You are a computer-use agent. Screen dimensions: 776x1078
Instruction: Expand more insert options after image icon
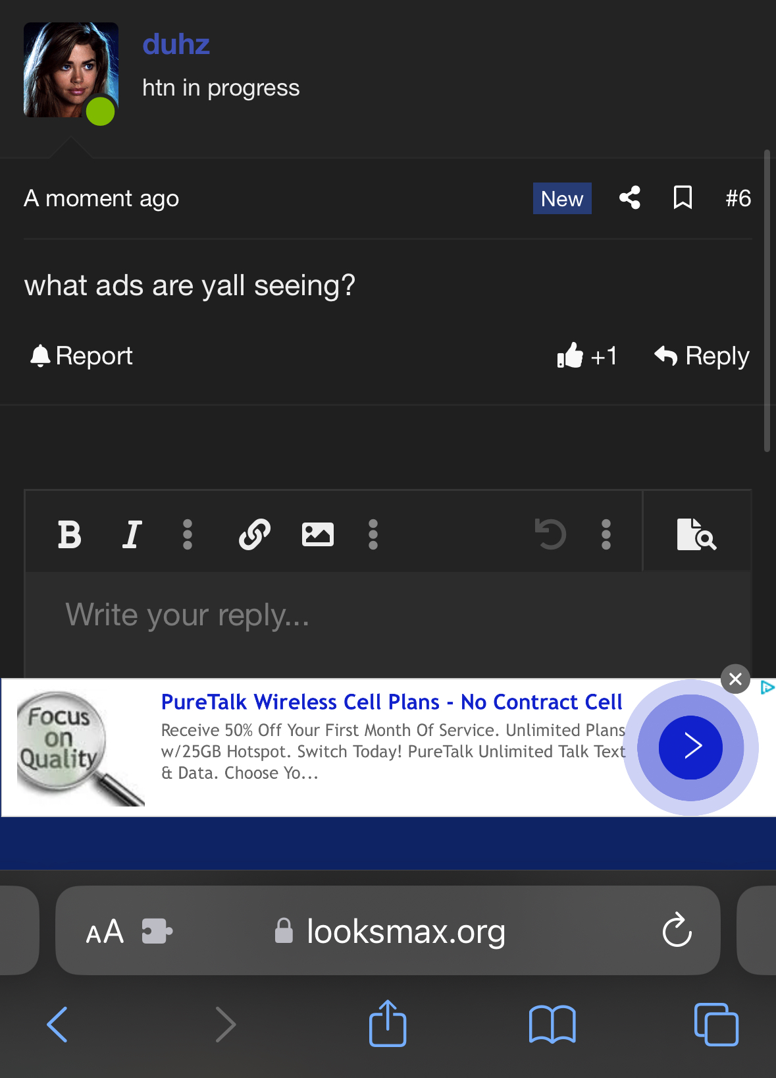373,534
